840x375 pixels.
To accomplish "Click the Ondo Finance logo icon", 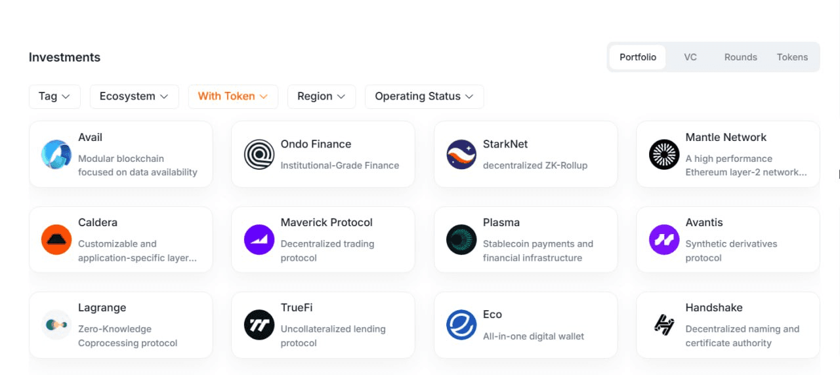I will pos(259,155).
